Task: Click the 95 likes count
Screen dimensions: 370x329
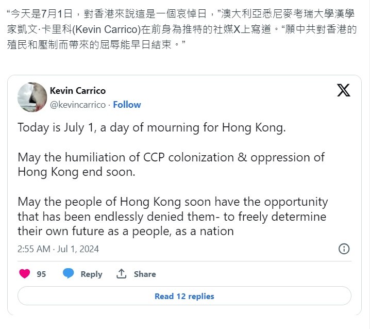Action: [x=41, y=274]
